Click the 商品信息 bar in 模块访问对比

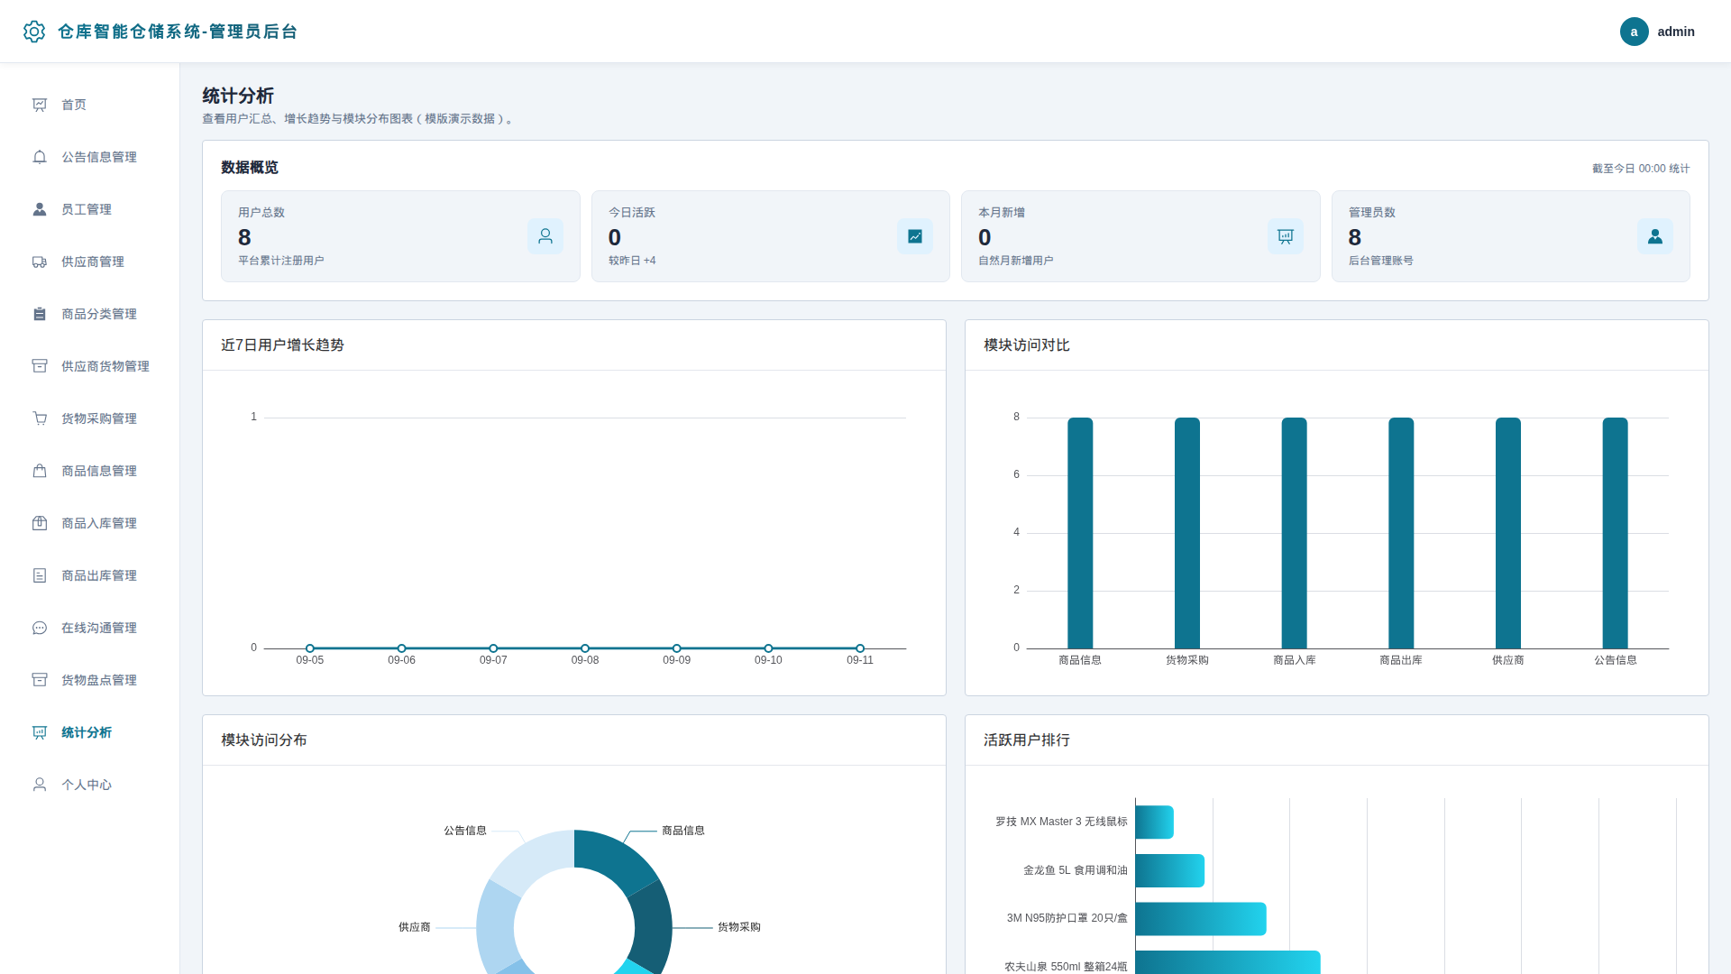[x=1080, y=533]
